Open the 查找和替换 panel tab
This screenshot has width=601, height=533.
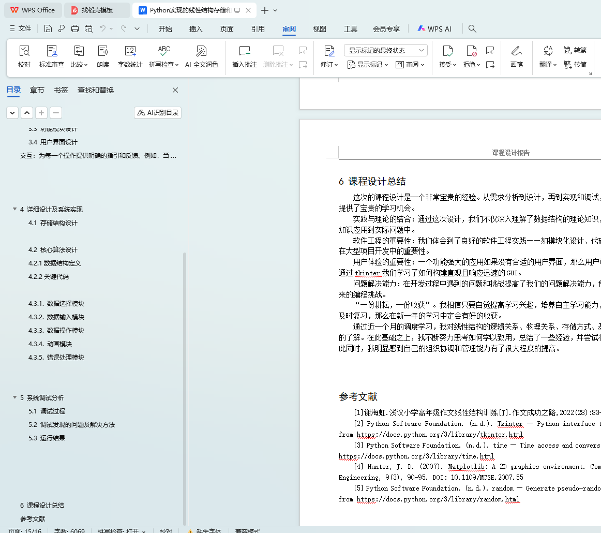tap(96, 90)
